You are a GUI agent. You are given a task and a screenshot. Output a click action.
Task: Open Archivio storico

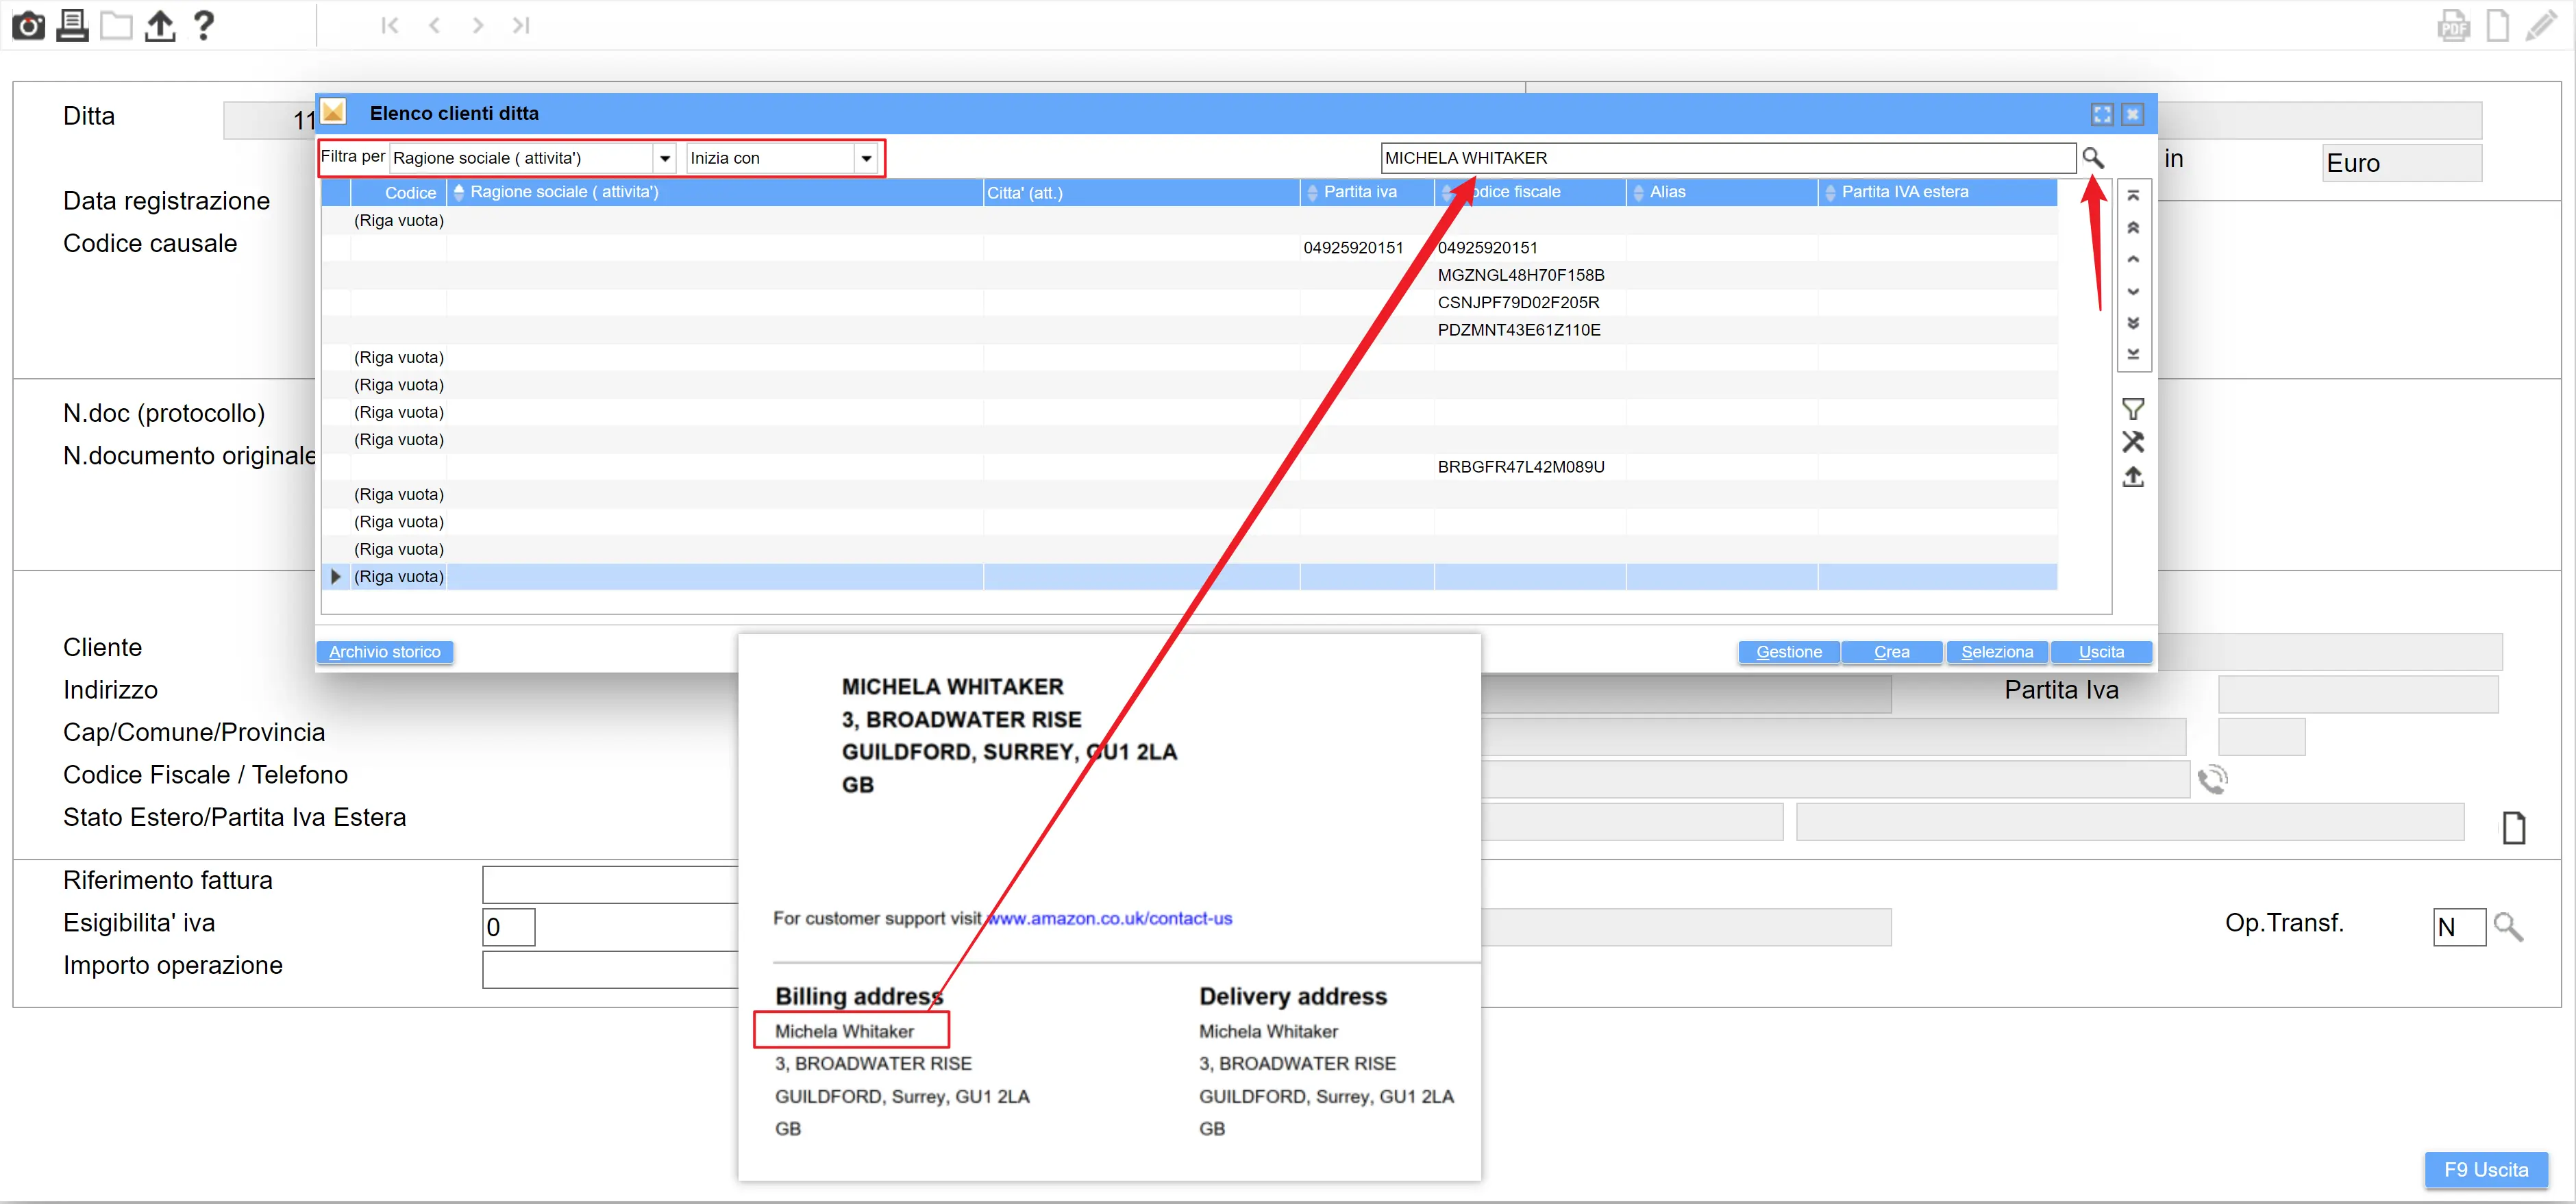[384, 652]
